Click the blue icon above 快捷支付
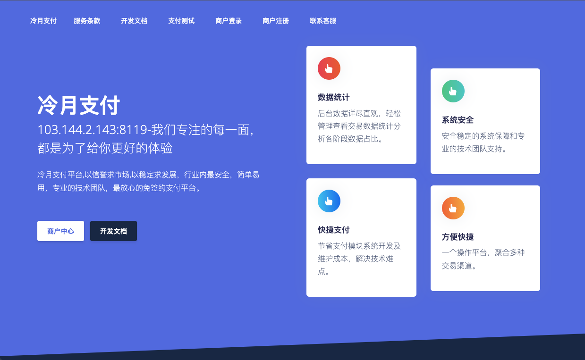 pyautogui.click(x=329, y=201)
